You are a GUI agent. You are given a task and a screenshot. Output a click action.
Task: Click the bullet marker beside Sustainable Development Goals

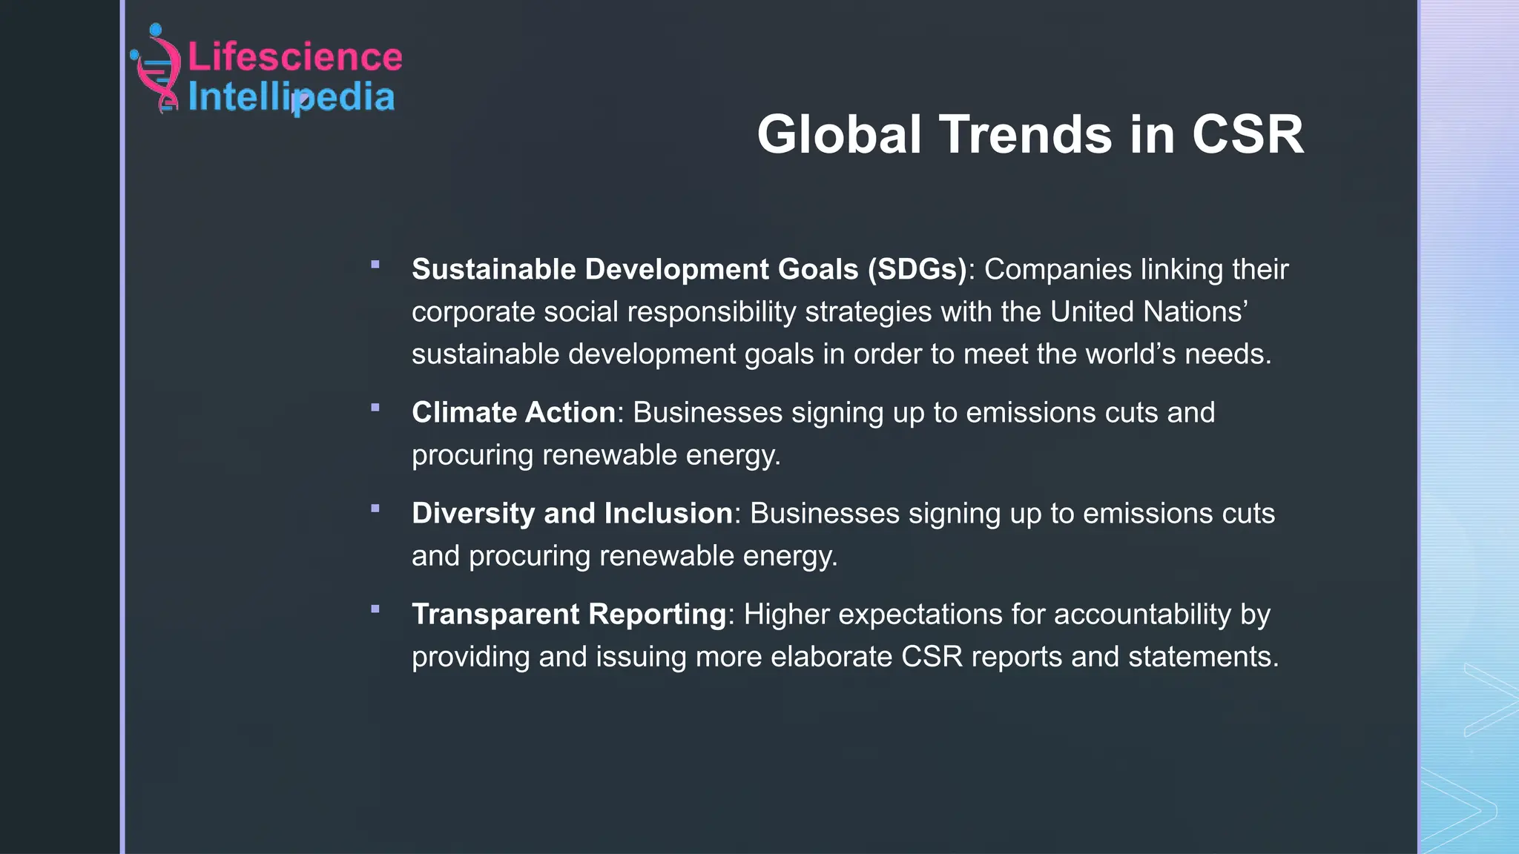375,265
